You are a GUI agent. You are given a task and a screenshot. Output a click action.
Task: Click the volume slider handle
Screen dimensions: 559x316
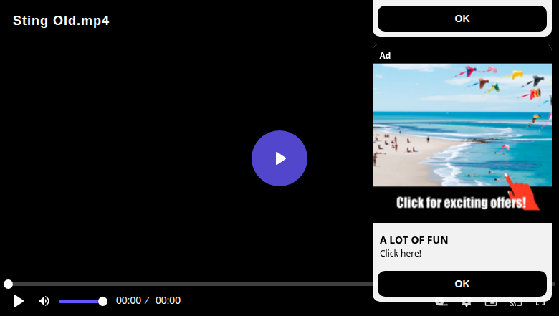pos(102,302)
